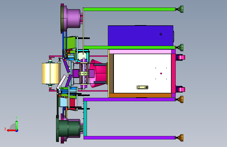Pick the green leveling foot at top right
The image size is (227, 147).
click(181, 9)
